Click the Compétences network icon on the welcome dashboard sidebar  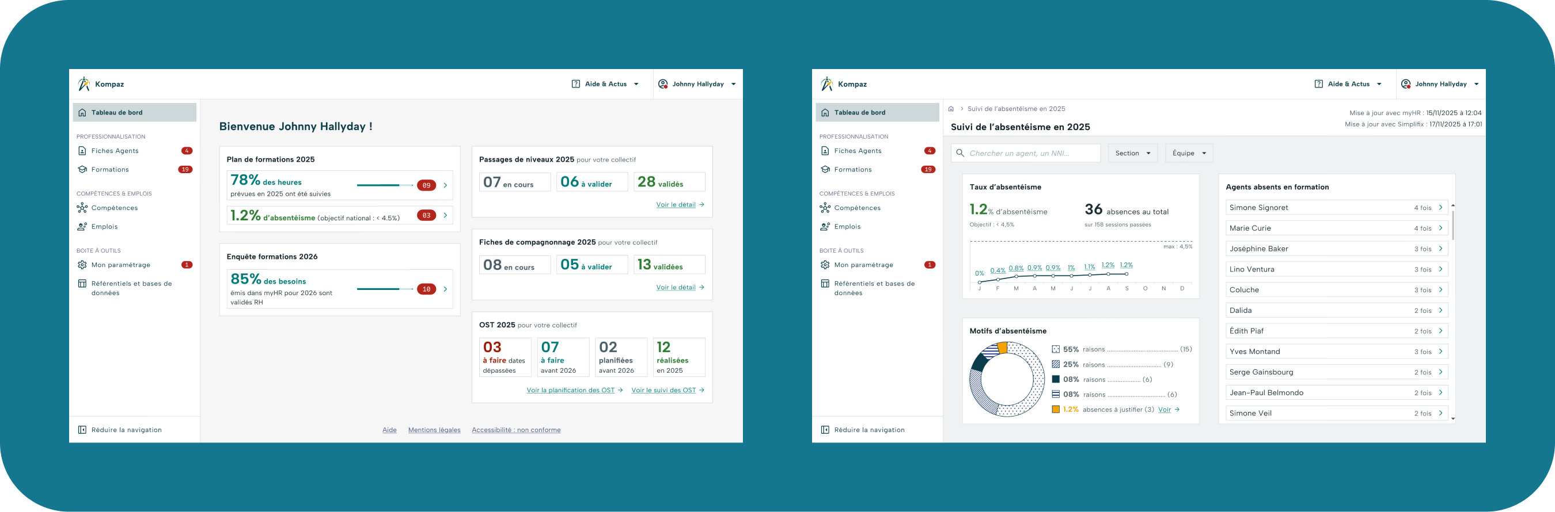coord(82,208)
